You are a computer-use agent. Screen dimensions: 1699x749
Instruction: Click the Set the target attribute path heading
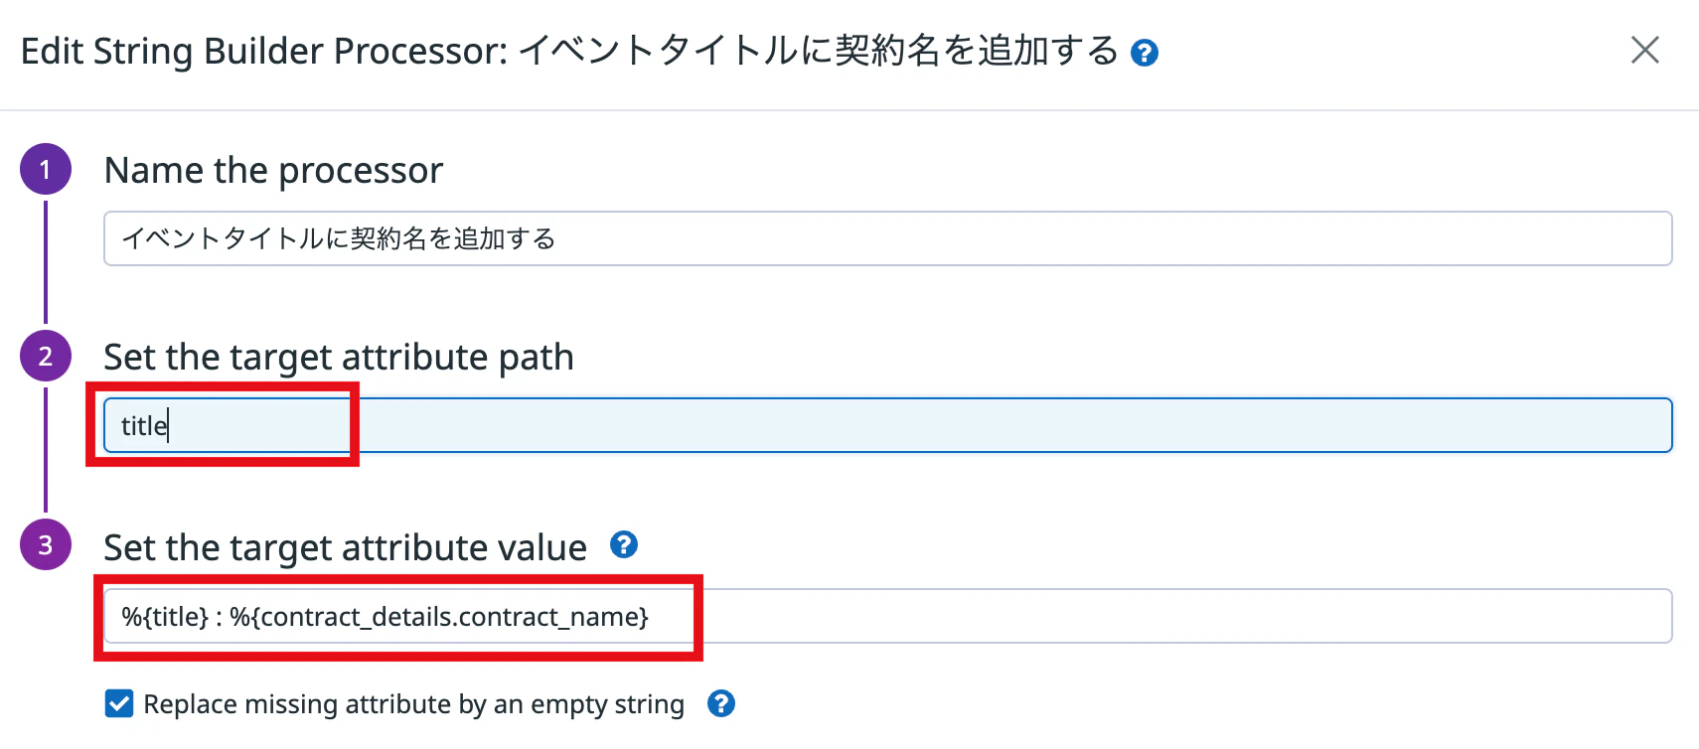(x=339, y=358)
